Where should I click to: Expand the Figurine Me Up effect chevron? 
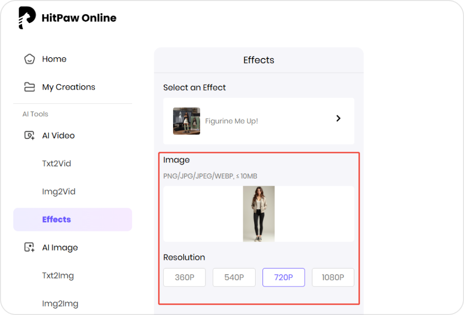tap(338, 118)
